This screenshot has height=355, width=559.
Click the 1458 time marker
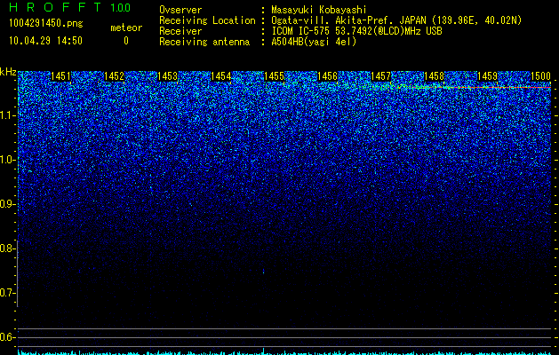(435, 76)
